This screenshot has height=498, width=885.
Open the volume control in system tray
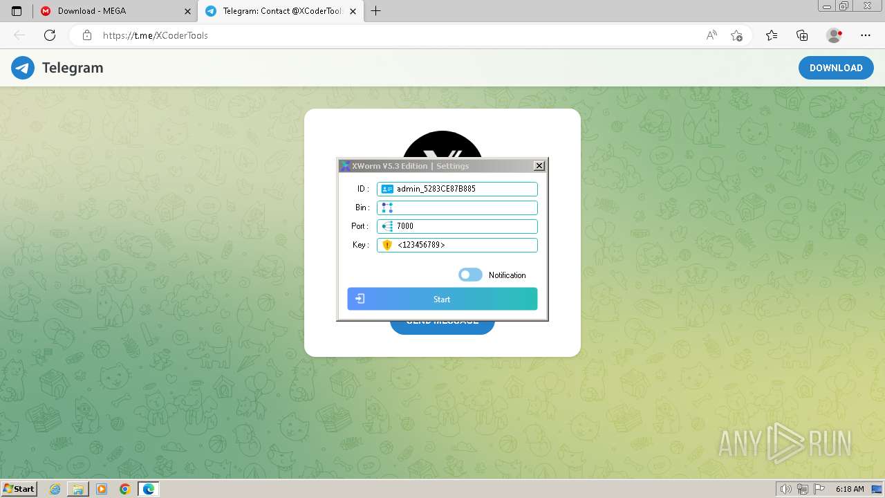point(786,489)
